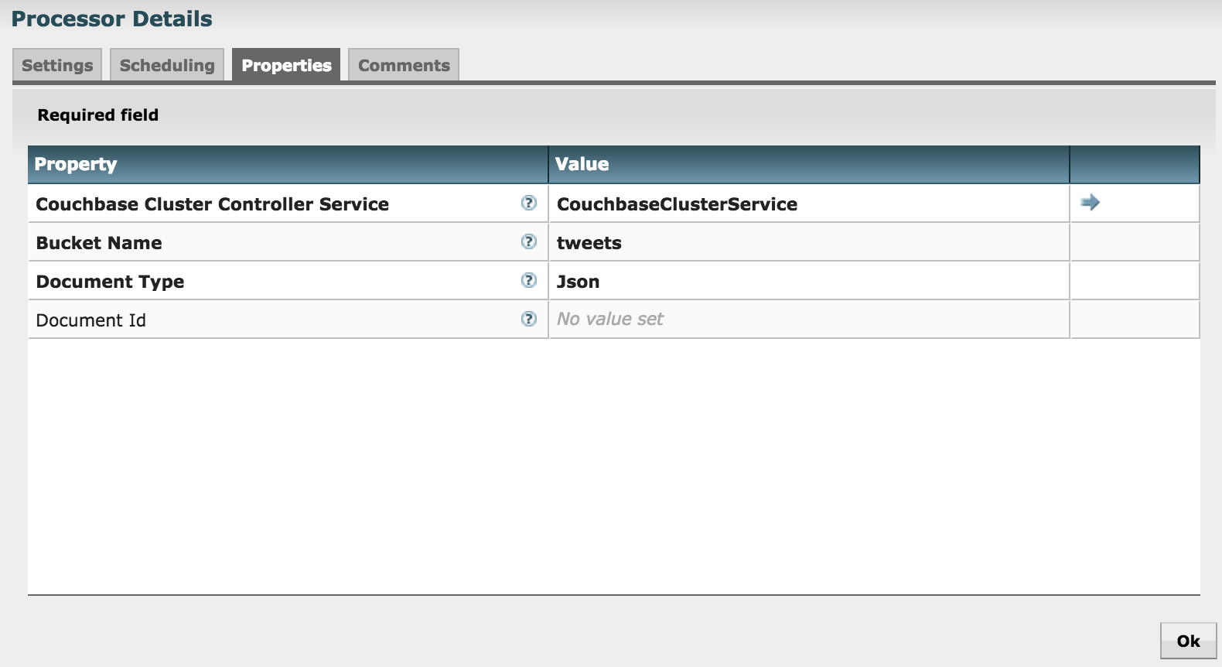Click the Processor Details title

point(112,19)
